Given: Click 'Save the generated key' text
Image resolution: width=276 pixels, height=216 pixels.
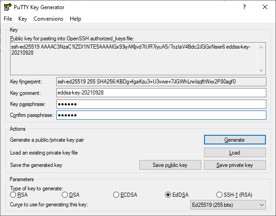Looking at the screenshot, I should point(36,165).
